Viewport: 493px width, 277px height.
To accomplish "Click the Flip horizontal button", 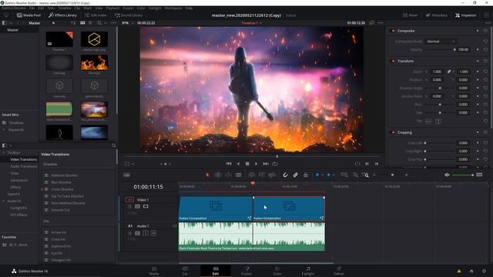I will point(428,122).
